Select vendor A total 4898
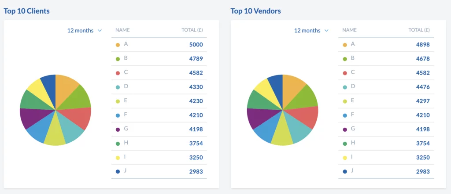451x194 pixels. [422, 45]
